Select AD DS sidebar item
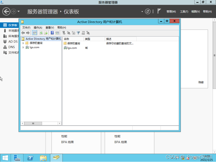Viewport: 216px width, 162px height. point(9,41)
